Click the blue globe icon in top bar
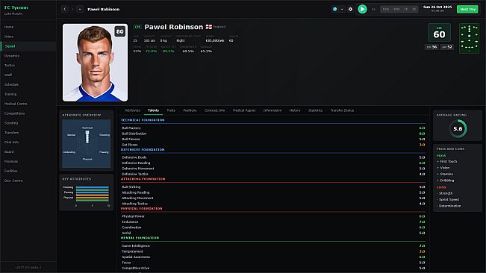The width and height of the screenshot is (486, 273). pos(334,9)
